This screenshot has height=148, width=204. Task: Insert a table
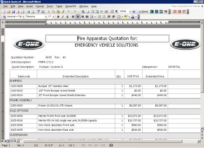click(93, 12)
